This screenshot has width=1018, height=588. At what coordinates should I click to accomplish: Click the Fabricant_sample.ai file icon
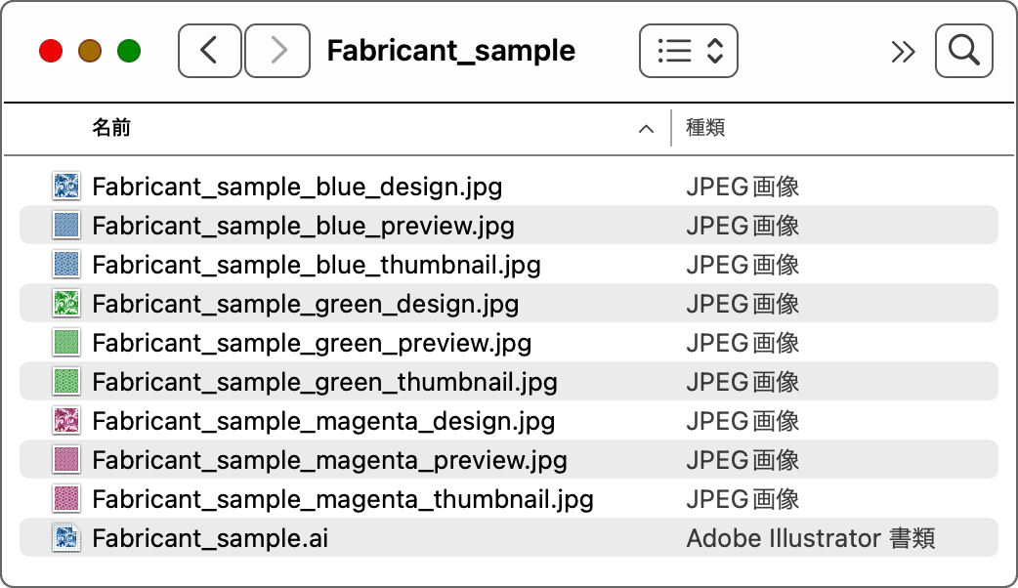(x=66, y=538)
